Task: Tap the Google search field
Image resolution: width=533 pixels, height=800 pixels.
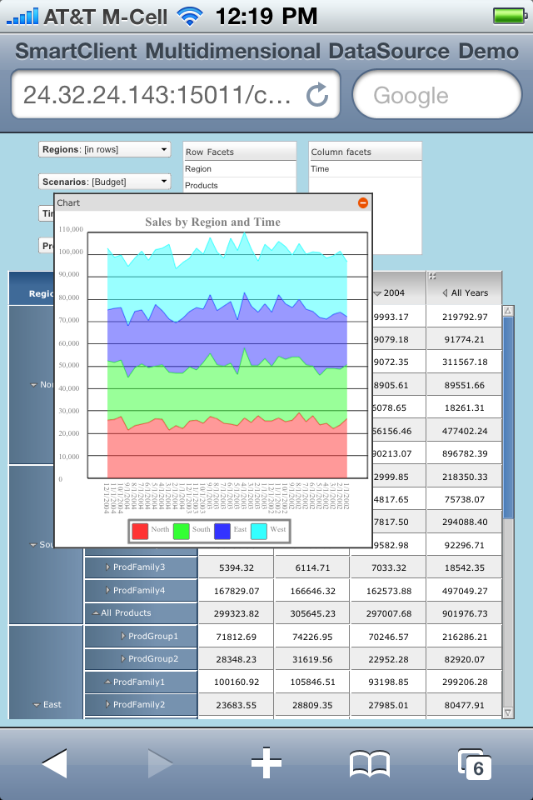Action: pyautogui.click(x=437, y=94)
